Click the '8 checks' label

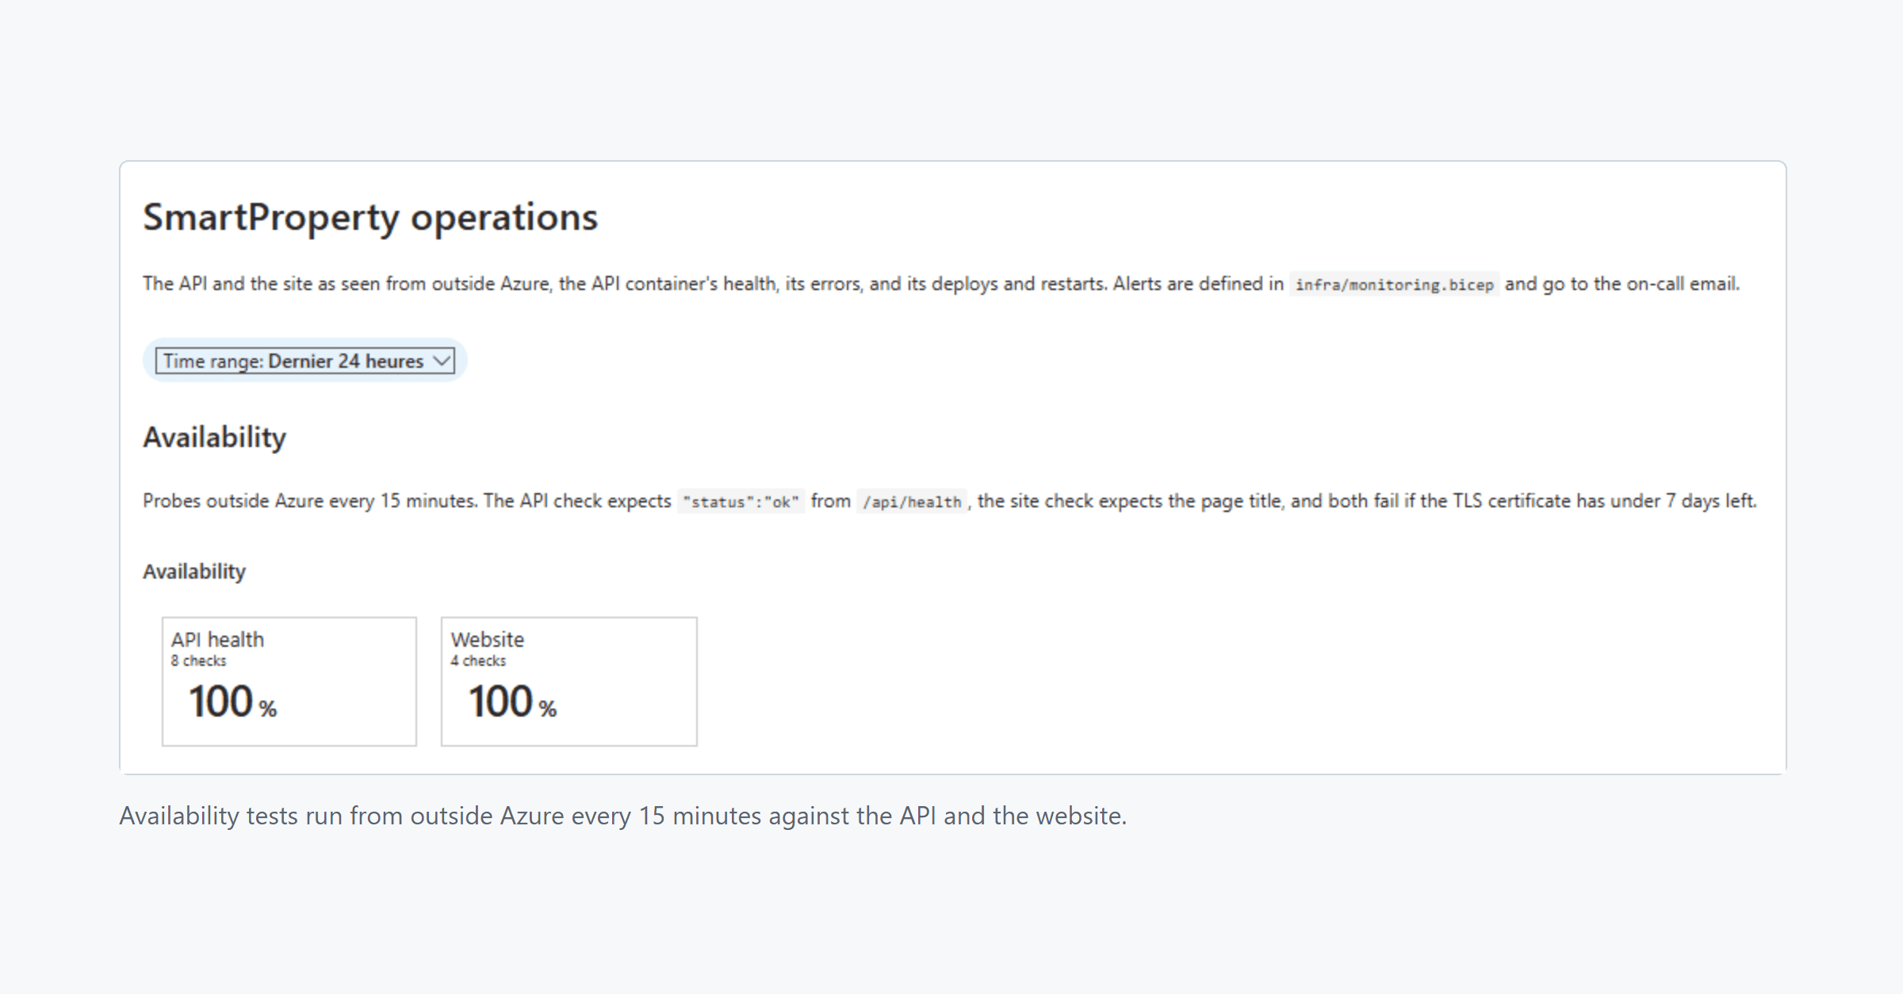pyautogui.click(x=198, y=661)
